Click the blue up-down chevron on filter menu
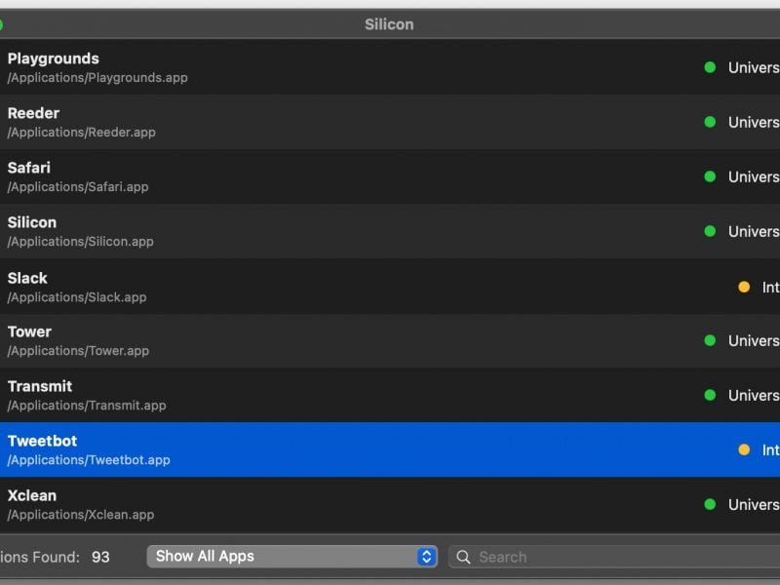 click(x=426, y=557)
